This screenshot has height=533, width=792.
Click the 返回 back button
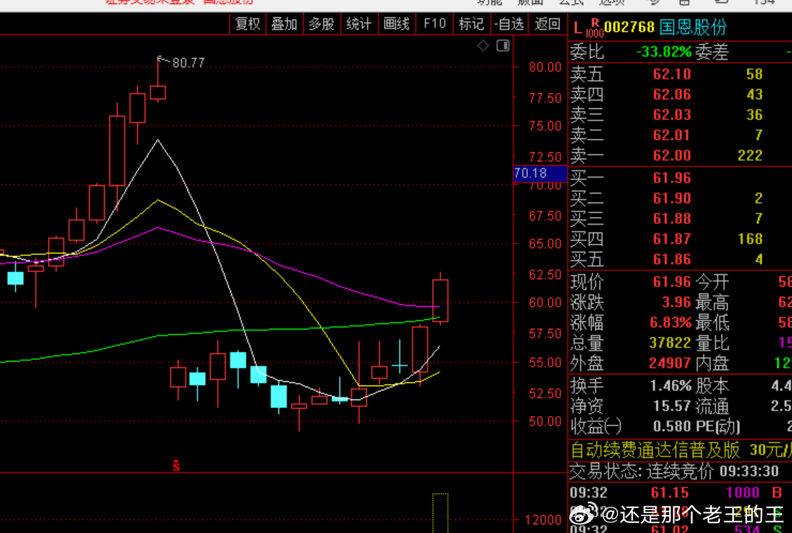pyautogui.click(x=547, y=24)
